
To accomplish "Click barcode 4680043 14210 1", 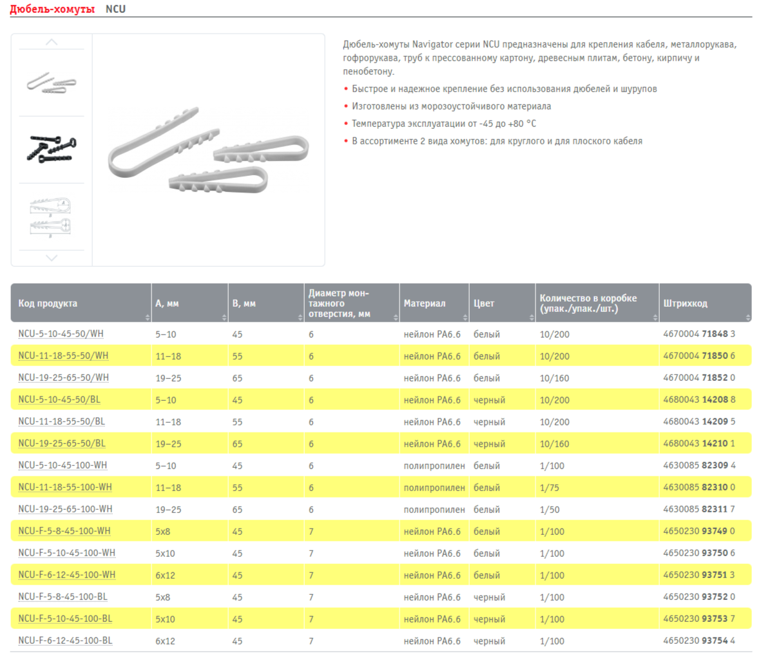I will click(699, 443).
